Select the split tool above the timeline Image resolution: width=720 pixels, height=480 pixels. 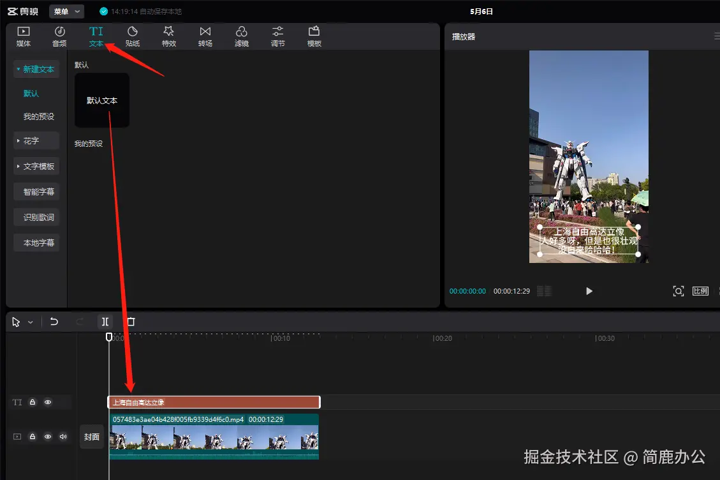tap(105, 322)
